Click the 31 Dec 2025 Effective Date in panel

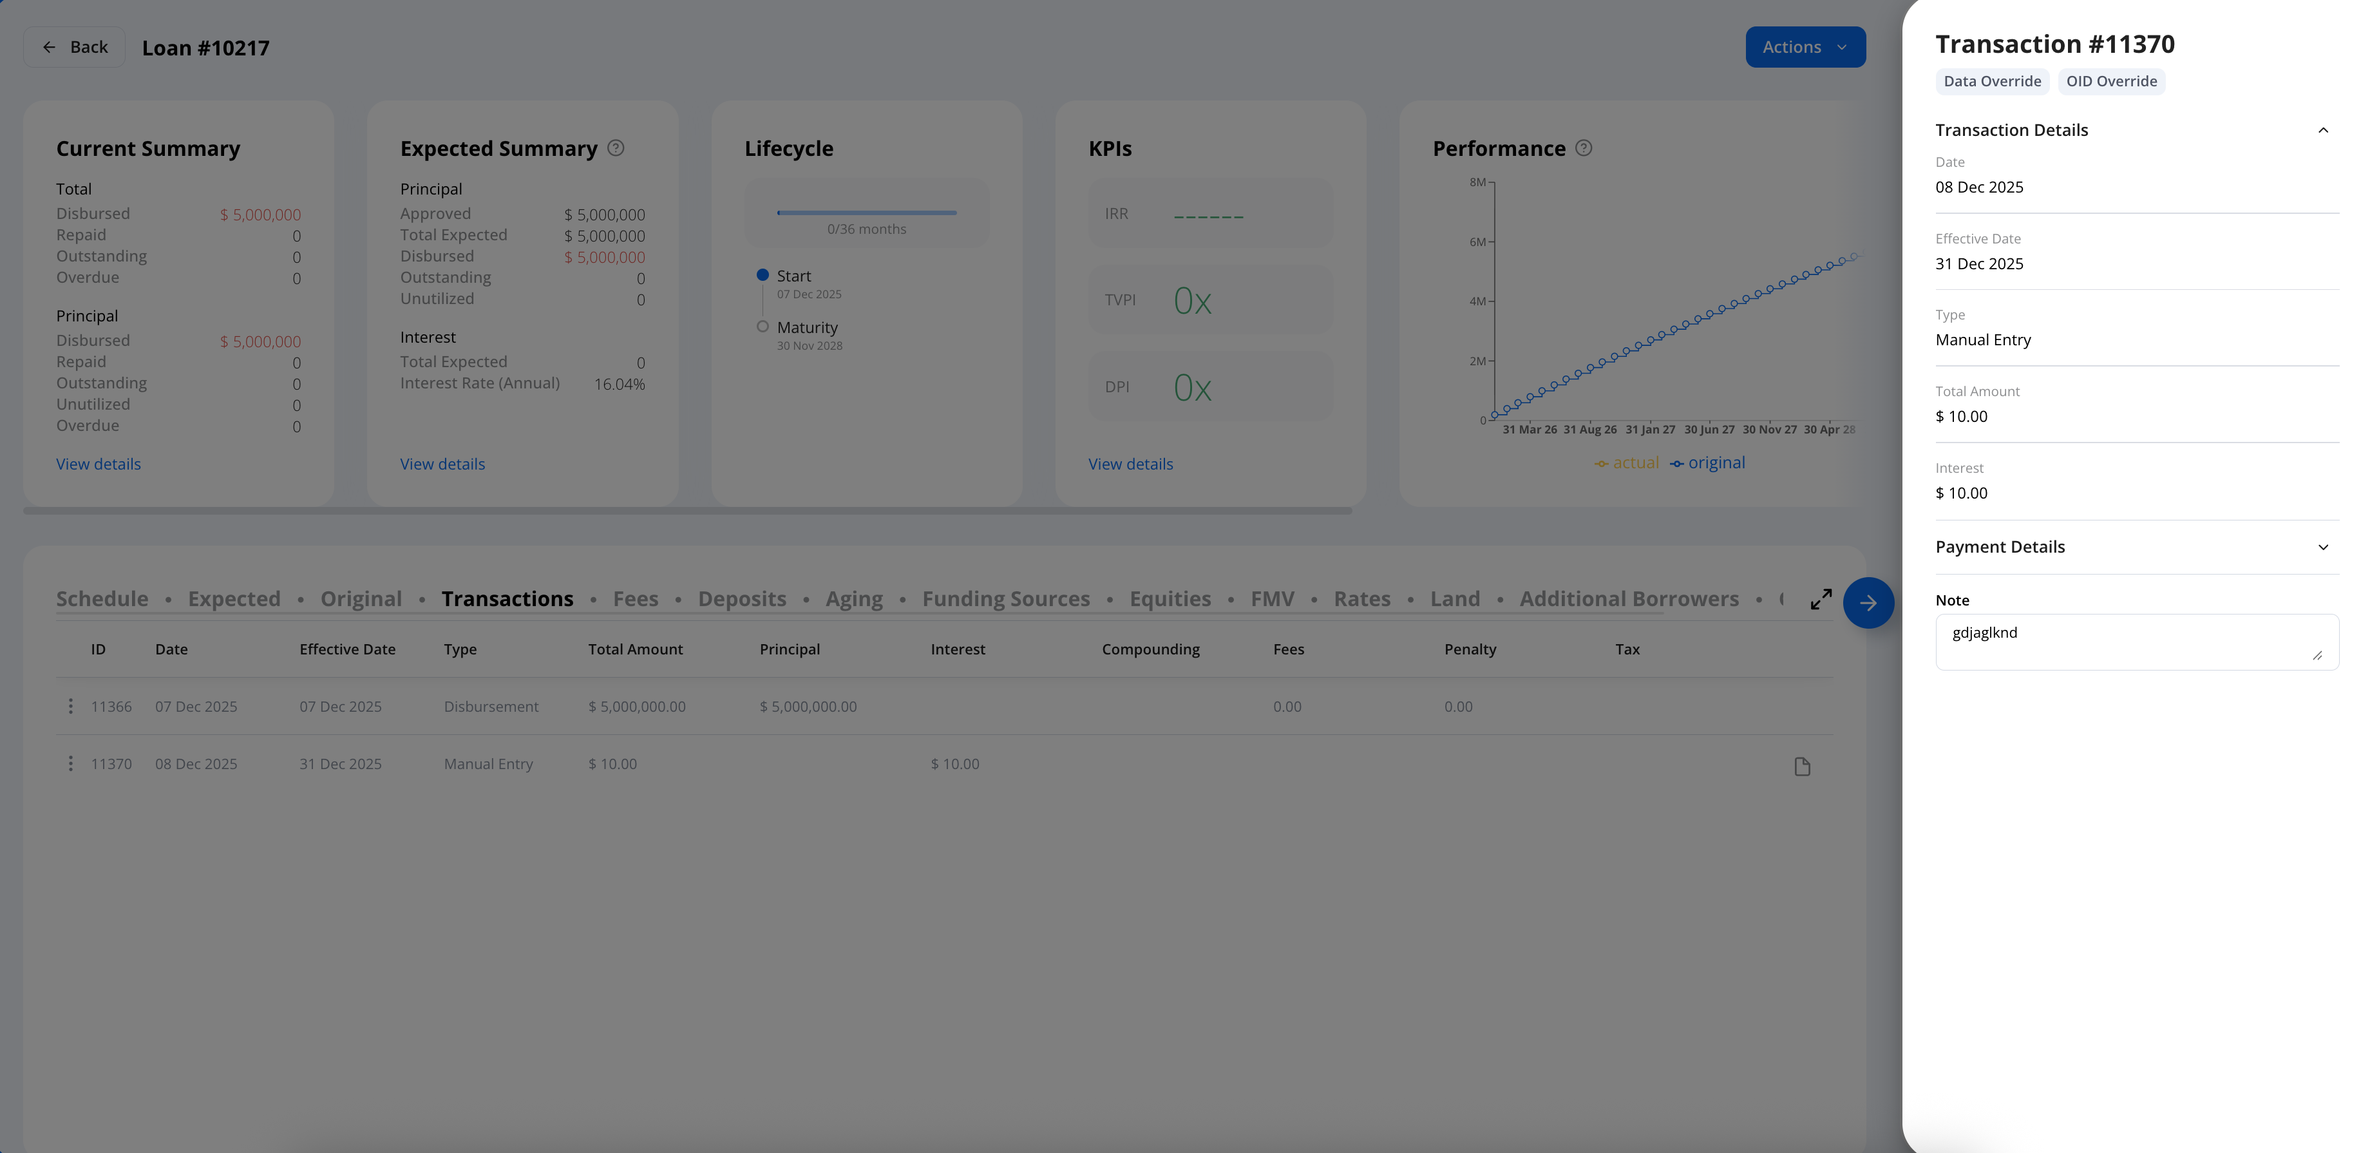pos(1979,263)
